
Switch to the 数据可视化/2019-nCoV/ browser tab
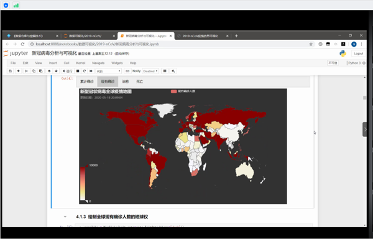pos(88,36)
